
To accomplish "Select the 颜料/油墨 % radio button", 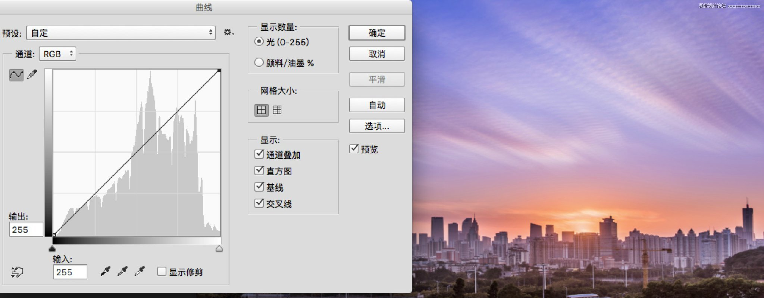I will coord(259,63).
